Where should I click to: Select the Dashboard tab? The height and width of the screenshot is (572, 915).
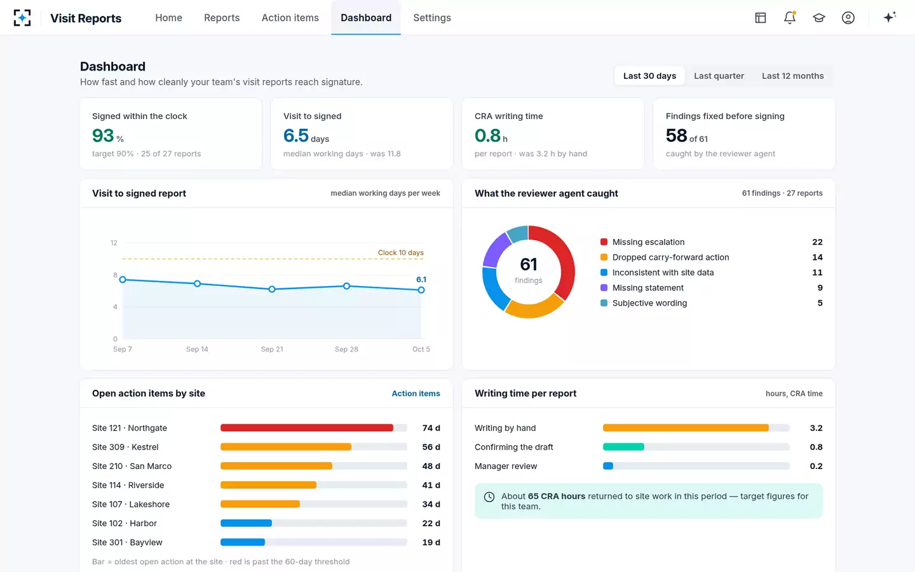[366, 18]
